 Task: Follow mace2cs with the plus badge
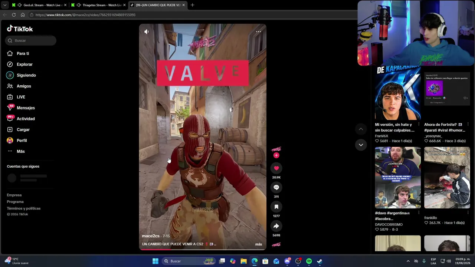276,155
